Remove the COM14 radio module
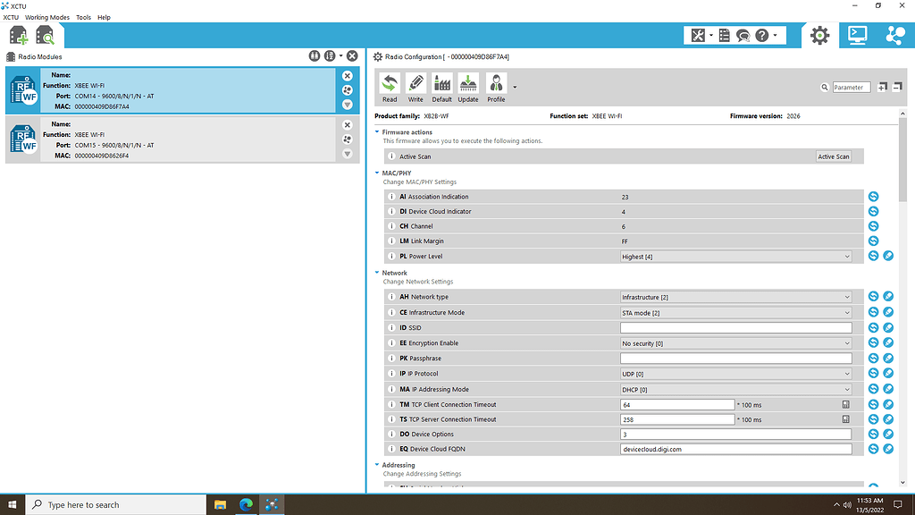 [348, 76]
